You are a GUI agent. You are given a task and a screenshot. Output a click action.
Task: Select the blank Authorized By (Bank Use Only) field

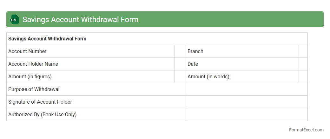(x=247, y=115)
